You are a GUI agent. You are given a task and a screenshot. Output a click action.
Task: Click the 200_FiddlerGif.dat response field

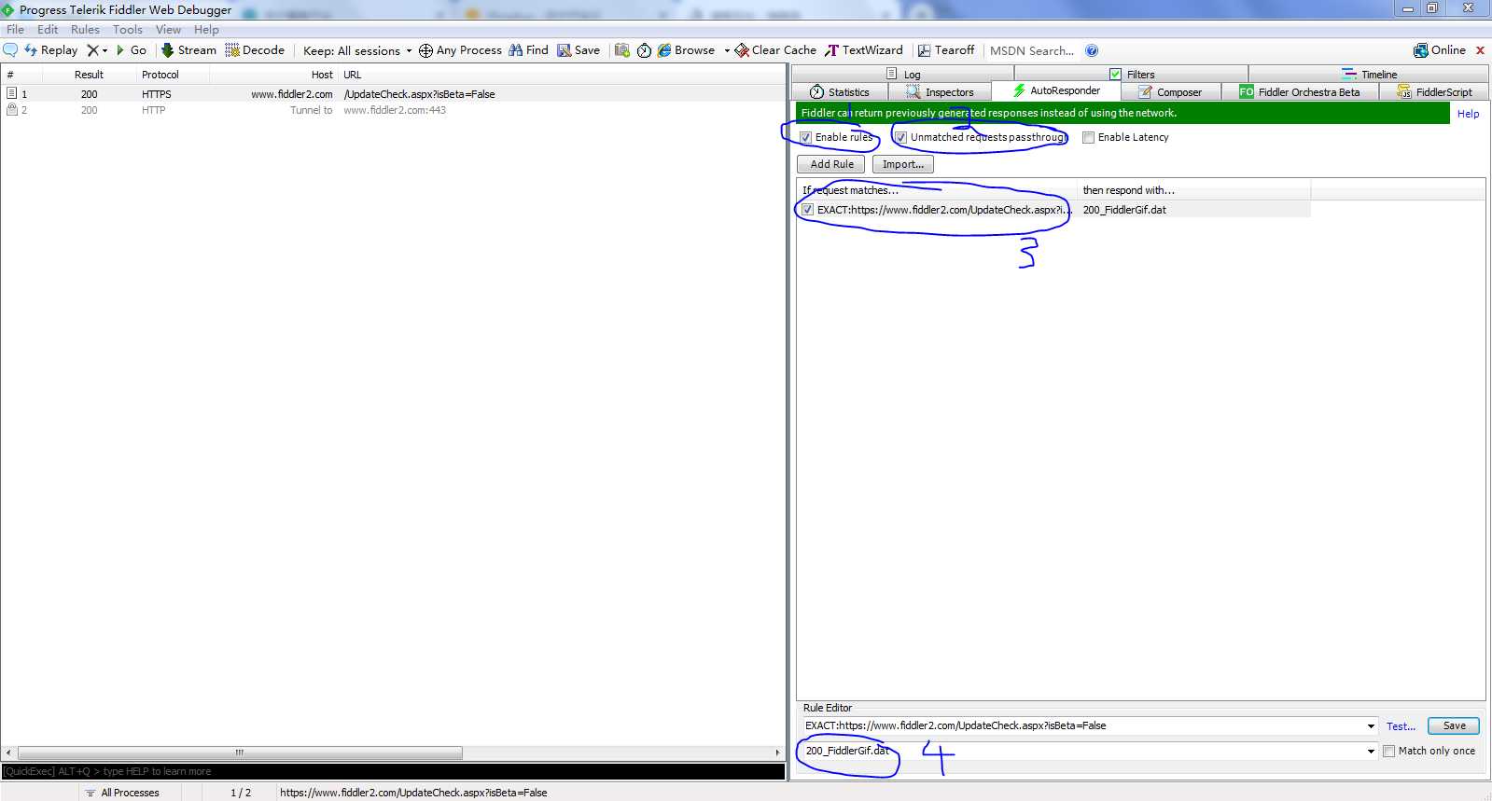(x=1081, y=751)
